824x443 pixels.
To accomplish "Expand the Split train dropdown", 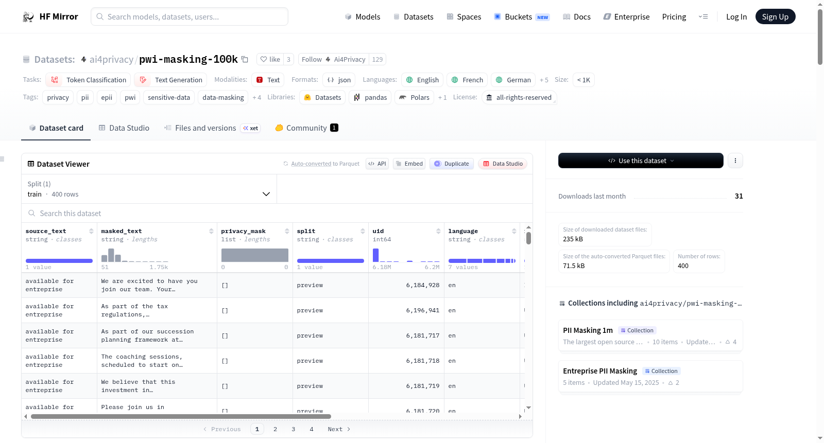I will pyautogui.click(x=149, y=189).
